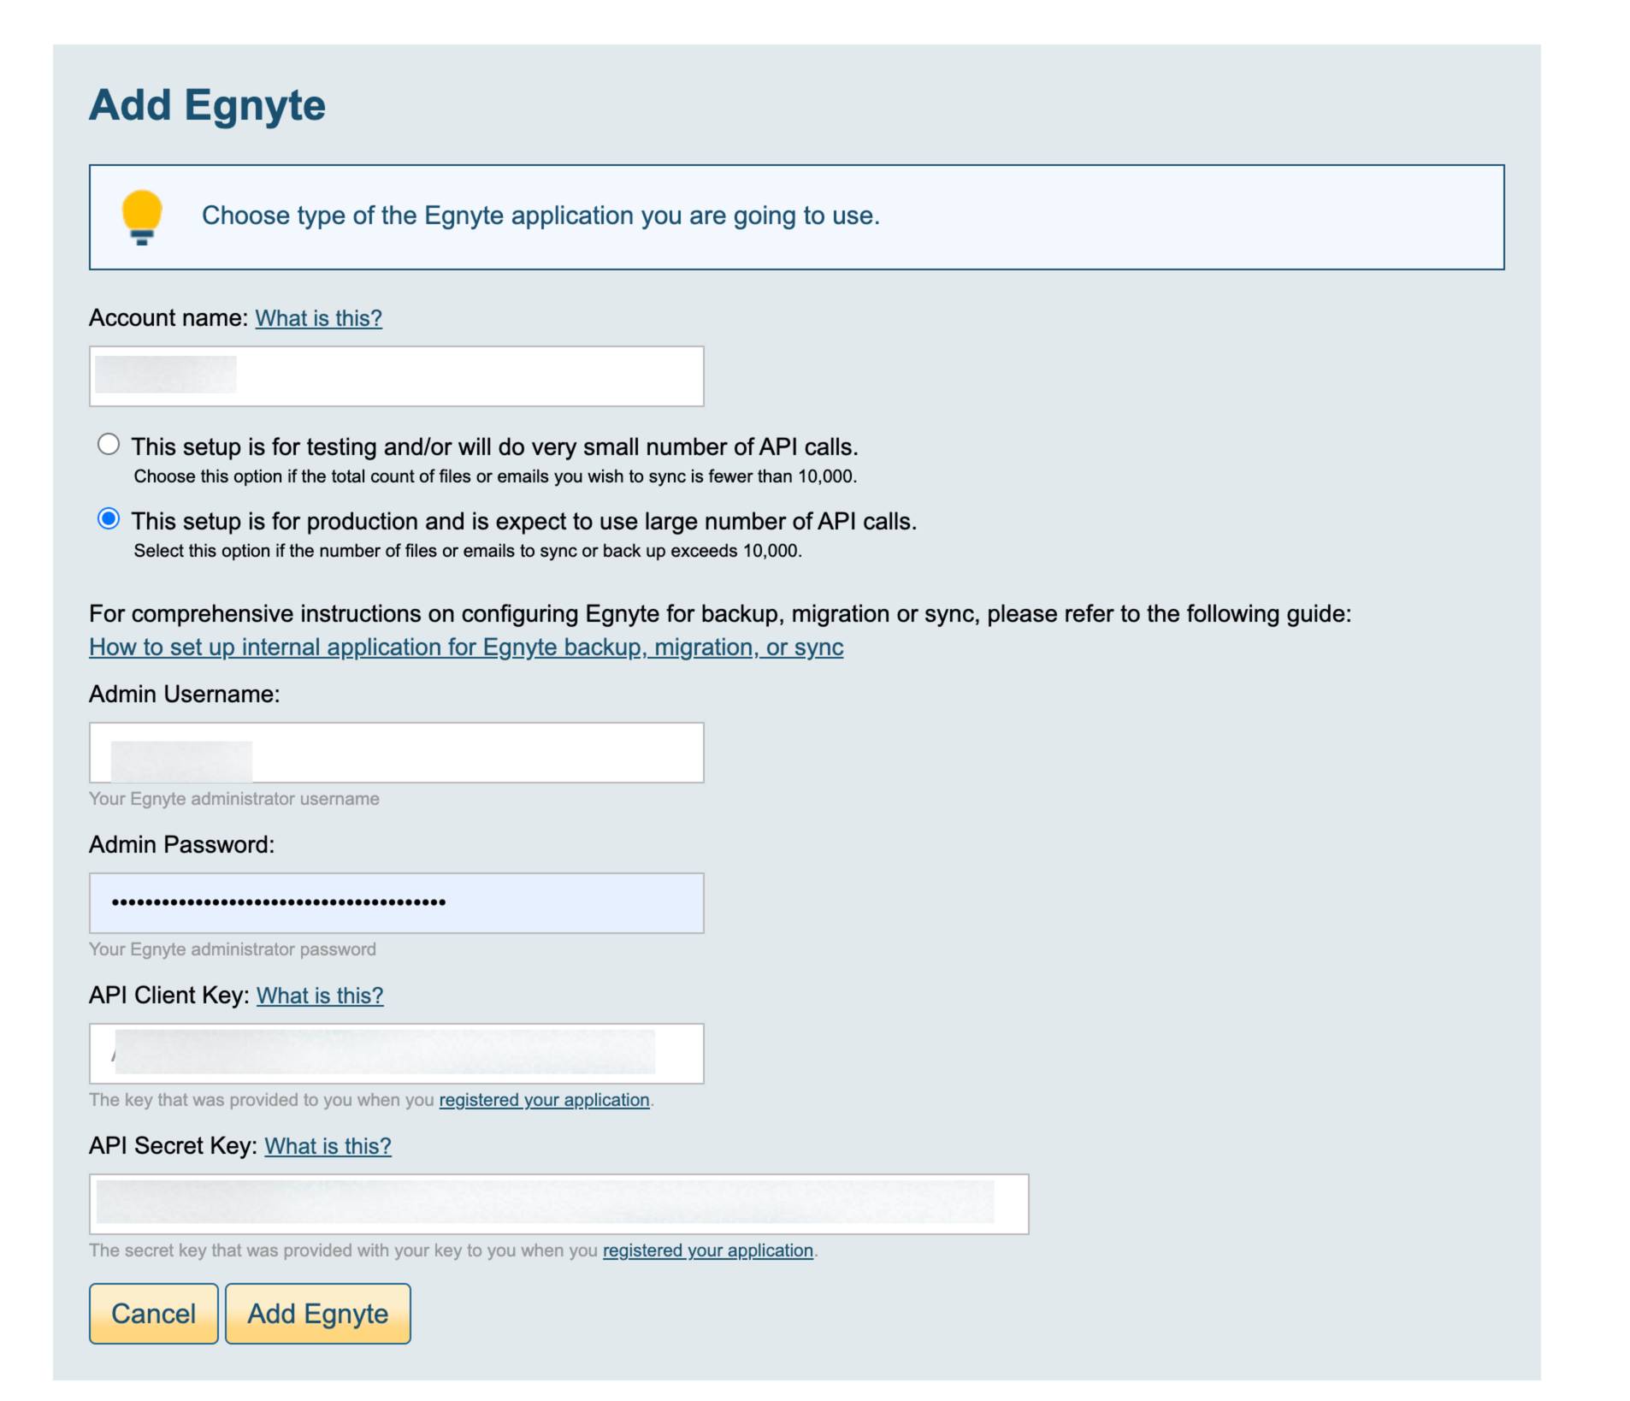Click inside the Admin Password field
This screenshot has width=1630, height=1401.
click(x=396, y=903)
